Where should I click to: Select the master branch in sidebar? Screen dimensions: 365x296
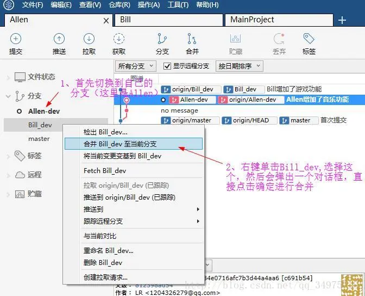39,139
